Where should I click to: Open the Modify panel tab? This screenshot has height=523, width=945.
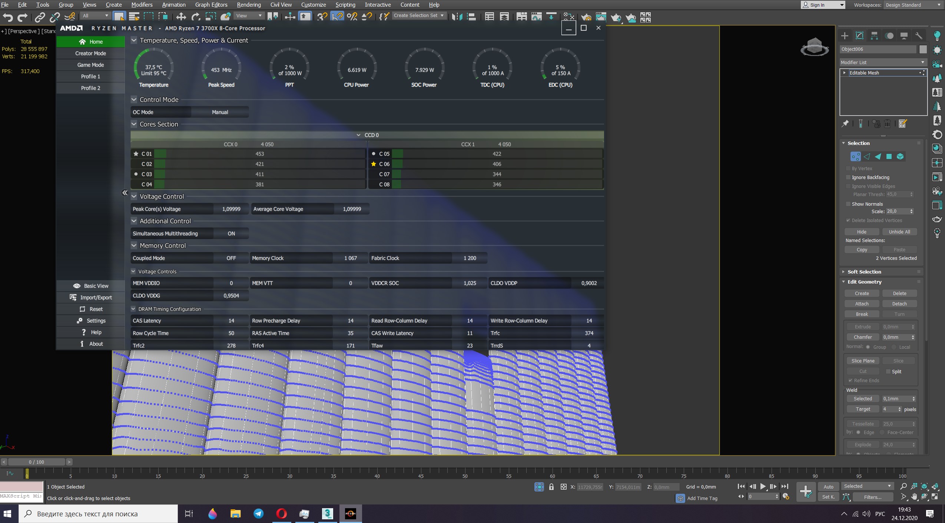click(x=859, y=36)
